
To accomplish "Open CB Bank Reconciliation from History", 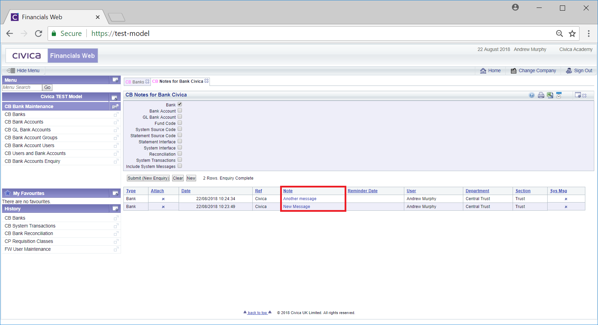I will click(29, 233).
